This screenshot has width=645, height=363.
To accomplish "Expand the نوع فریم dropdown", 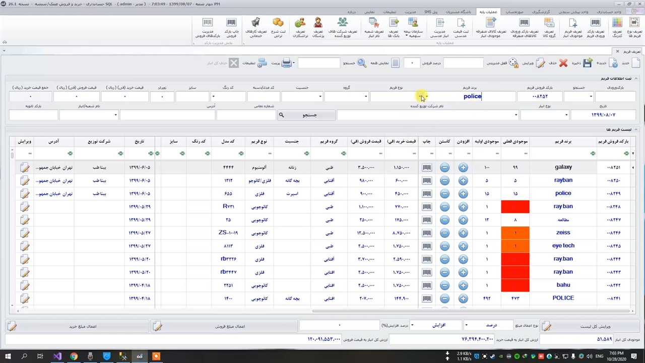I will click(426, 96).
